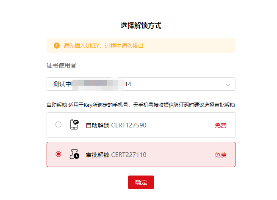Click the CERT227110 certificate code
This screenshot has height=200, width=277.
(129, 155)
